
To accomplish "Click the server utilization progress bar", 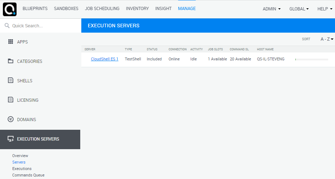I will pyautogui.click(x=312, y=59).
